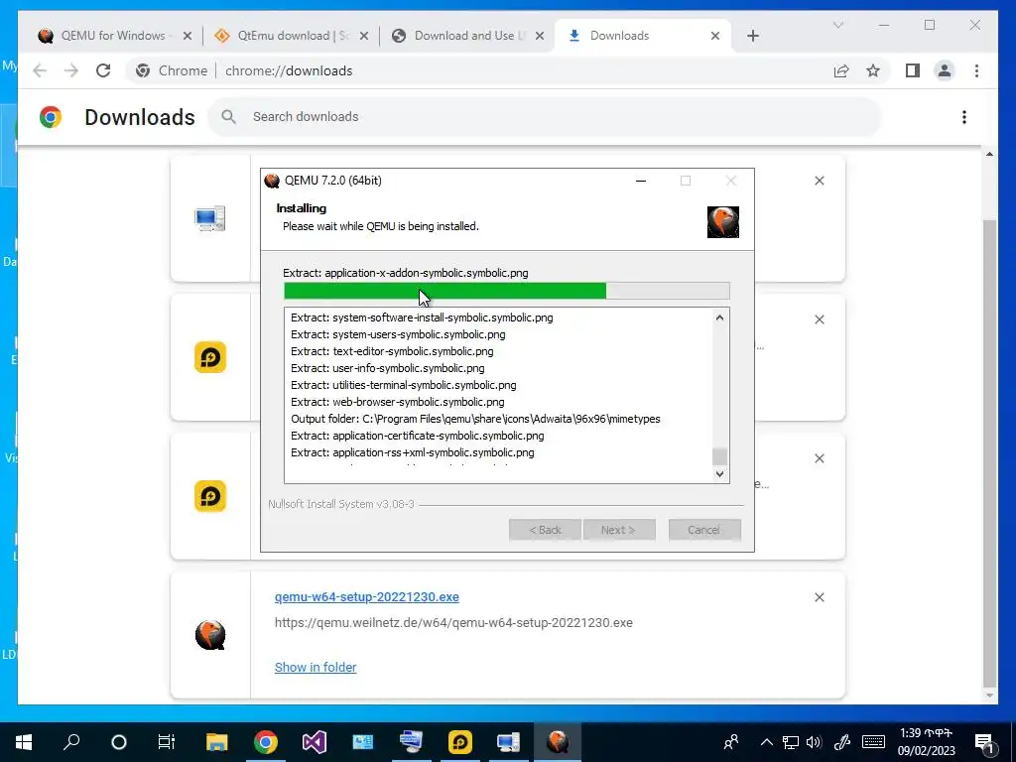Open the Windows Start menu
Image resolution: width=1016 pixels, height=762 pixels.
point(24,742)
